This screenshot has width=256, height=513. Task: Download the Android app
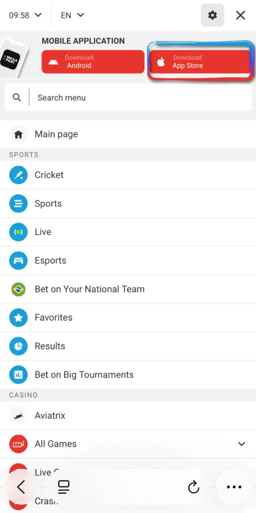(x=93, y=62)
